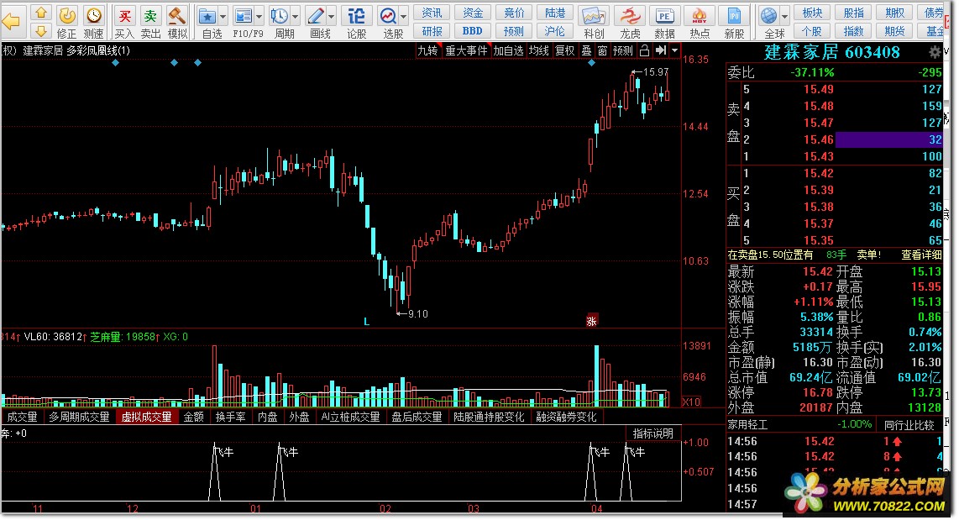
Task: Click the 15.97 high price label on chart
Action: pyautogui.click(x=656, y=72)
